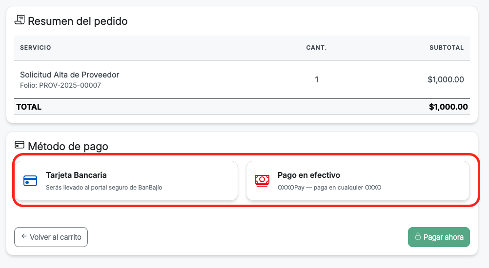Click the bold TOTAL $1,000.00 amount
The height and width of the screenshot is (268, 489).
(x=448, y=107)
